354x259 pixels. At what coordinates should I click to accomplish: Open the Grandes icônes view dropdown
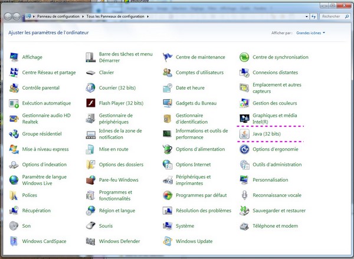click(x=311, y=32)
